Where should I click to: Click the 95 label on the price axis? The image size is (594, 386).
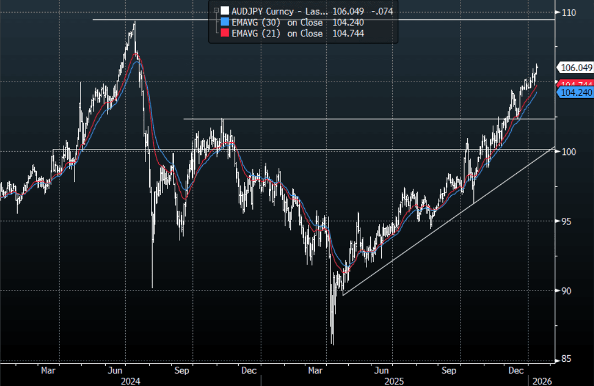(x=567, y=221)
